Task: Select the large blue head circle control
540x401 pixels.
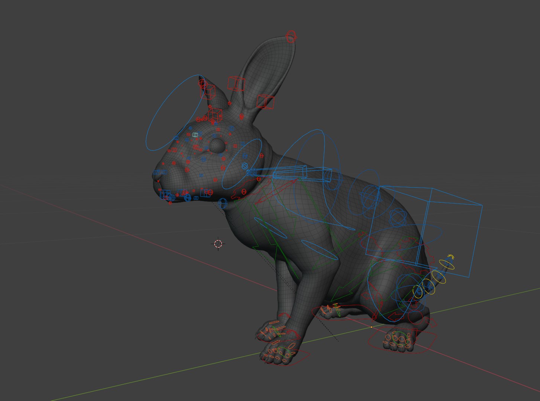Action: coord(175,113)
